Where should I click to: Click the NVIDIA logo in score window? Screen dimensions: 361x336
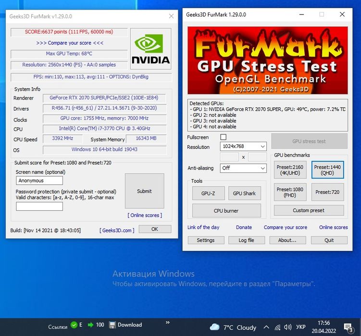(x=150, y=49)
